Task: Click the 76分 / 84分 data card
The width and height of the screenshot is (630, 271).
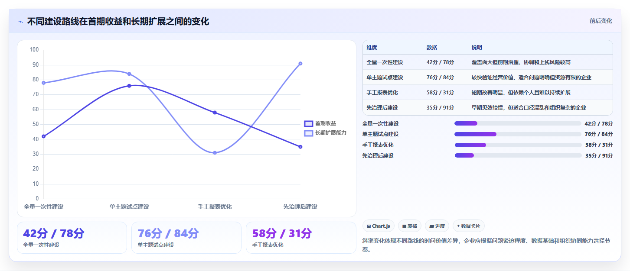Action: pyautogui.click(x=186, y=238)
